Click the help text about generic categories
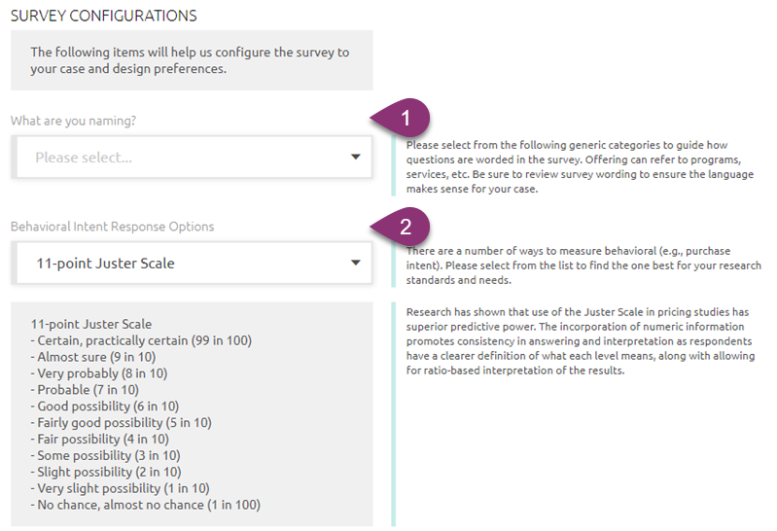Image resolution: width=777 pixels, height=531 pixels. pyautogui.click(x=580, y=167)
